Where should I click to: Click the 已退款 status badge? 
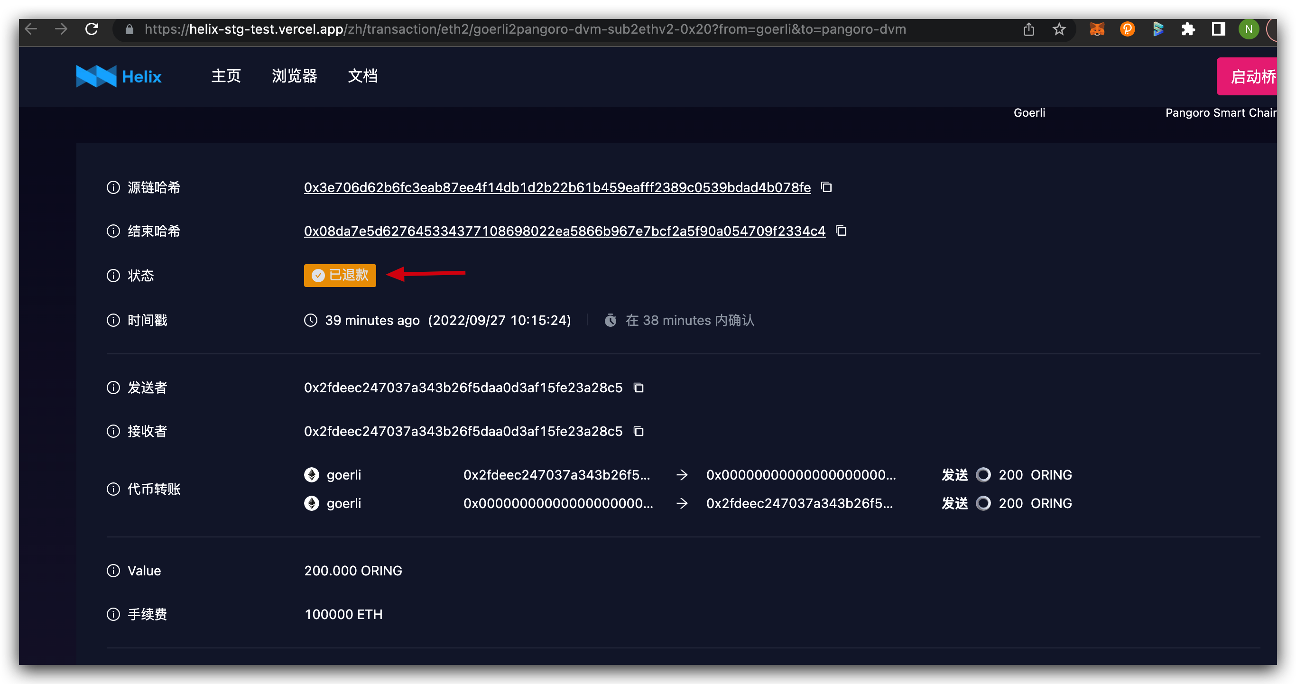(340, 275)
